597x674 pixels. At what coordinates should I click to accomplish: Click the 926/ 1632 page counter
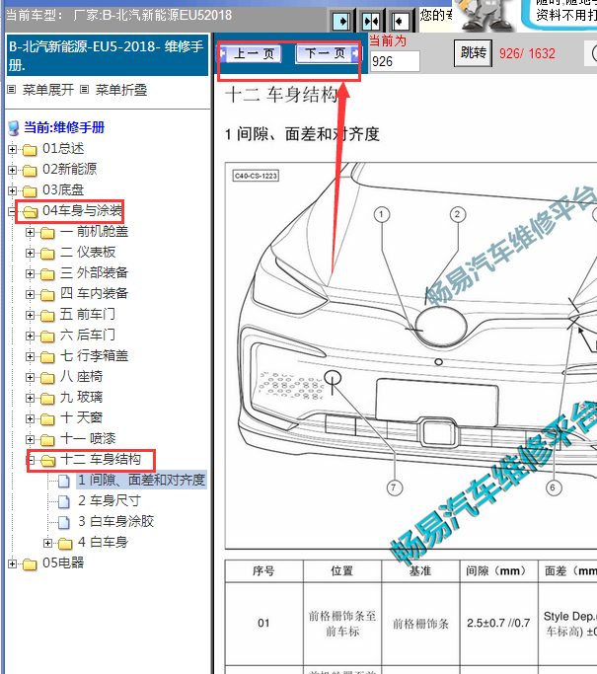coord(527,53)
